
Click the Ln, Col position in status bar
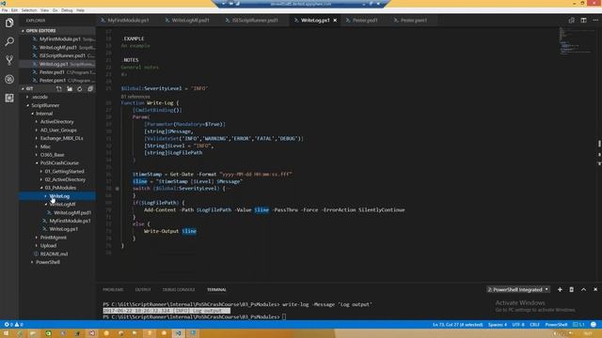(457, 325)
